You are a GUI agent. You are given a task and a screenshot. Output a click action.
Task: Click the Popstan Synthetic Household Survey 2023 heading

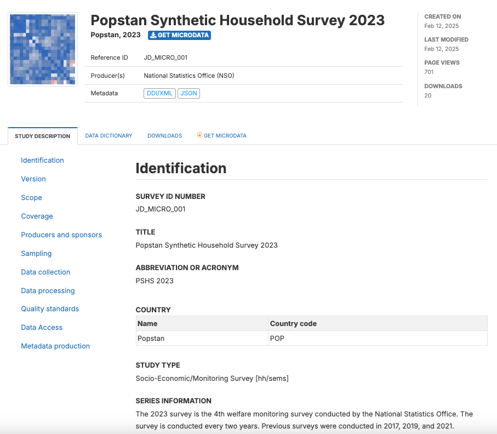pos(237,20)
